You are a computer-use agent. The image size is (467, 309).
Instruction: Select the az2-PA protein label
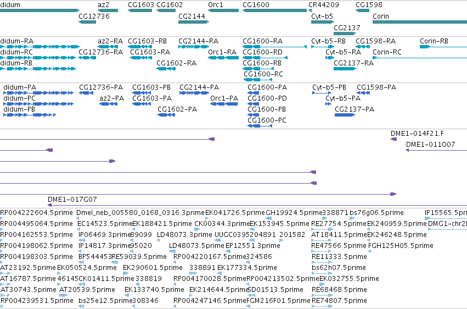coord(112,98)
